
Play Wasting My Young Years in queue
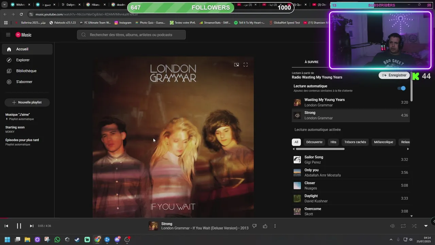pos(351,102)
